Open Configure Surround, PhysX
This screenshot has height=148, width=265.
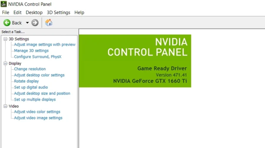coord(38,57)
